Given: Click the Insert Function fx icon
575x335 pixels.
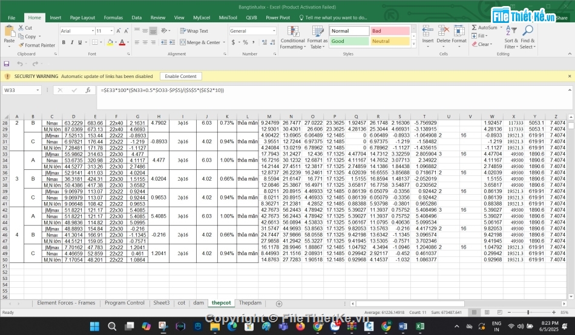Looking at the screenshot, I should point(88,90).
